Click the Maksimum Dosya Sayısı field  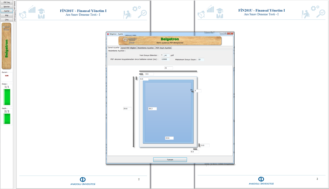[x=201, y=60]
